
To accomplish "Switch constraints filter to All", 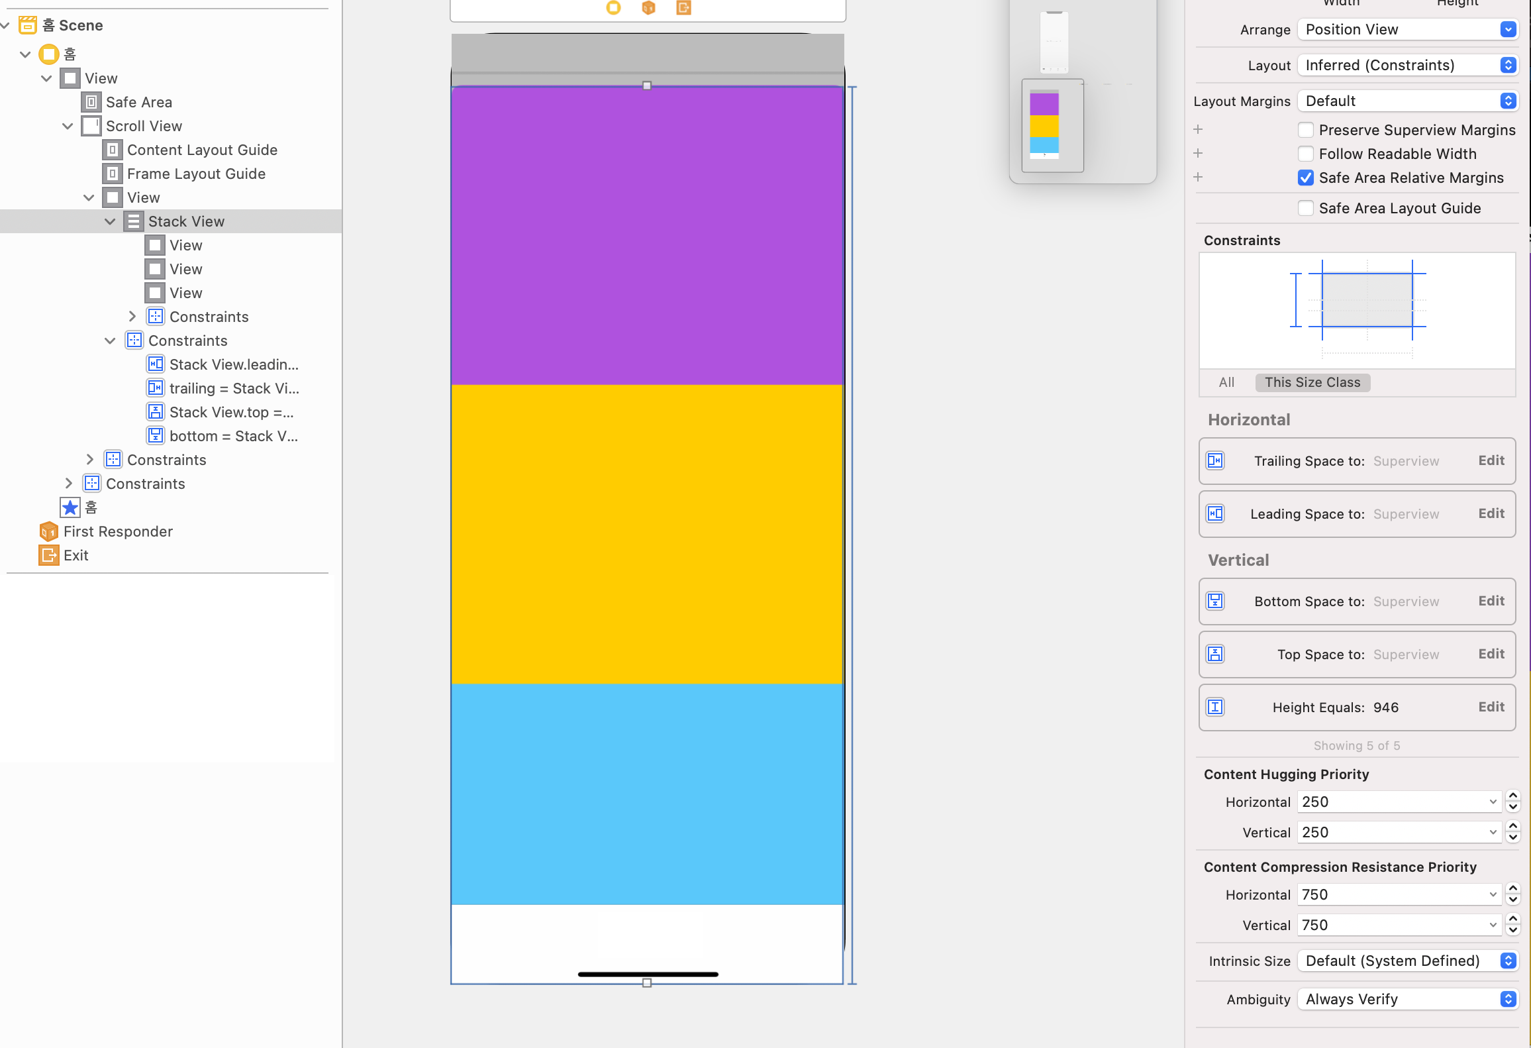I will (x=1226, y=382).
